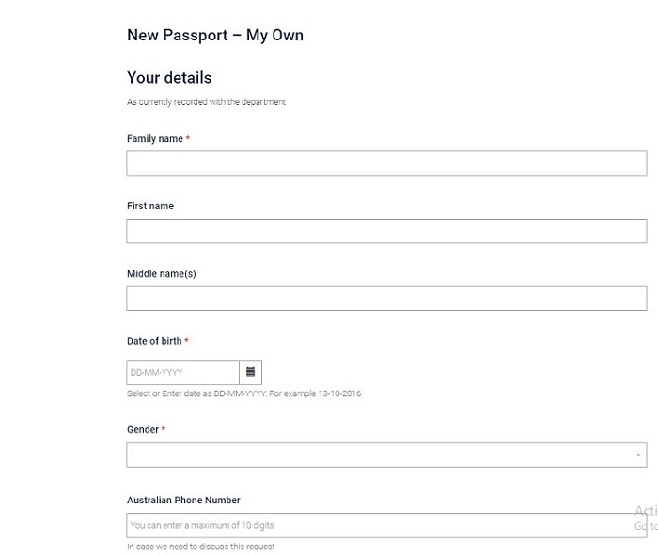Click the red asterisk beside Family name
The image size is (658, 555).
pyautogui.click(x=188, y=139)
